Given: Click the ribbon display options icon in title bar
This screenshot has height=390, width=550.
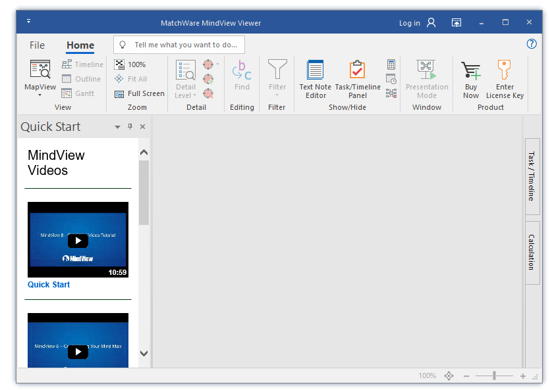Looking at the screenshot, I should click(x=456, y=23).
